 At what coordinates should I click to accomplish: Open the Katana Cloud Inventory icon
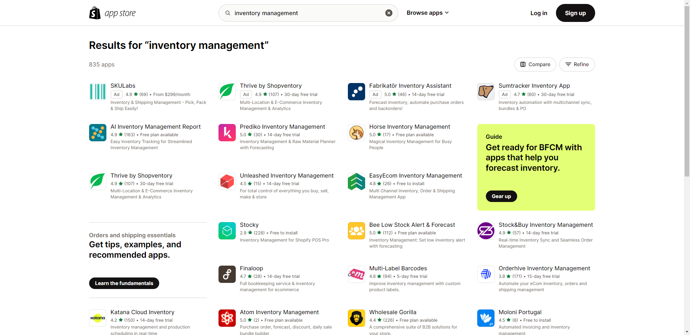(98, 318)
